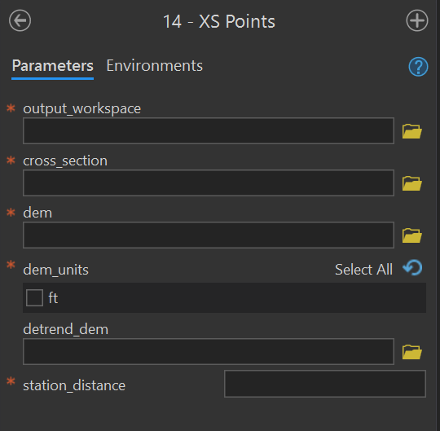
Task: Check the ft checkbox under dem_units
Action: pyautogui.click(x=34, y=297)
